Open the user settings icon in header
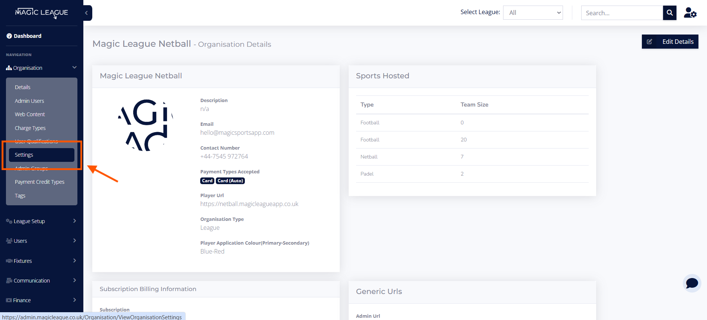Screen dimensions: 707x320 coord(690,13)
